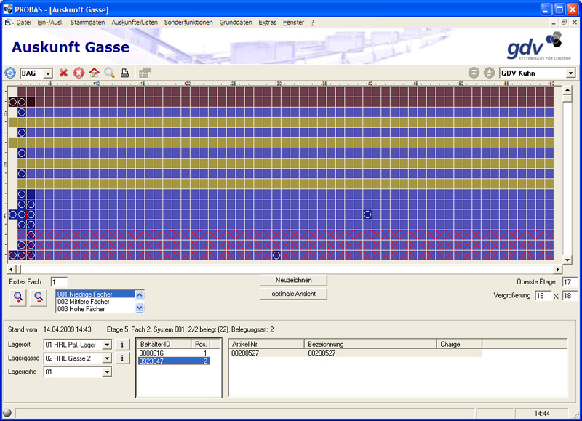This screenshot has width=582, height=421.
Task: Open the ? help menu
Action: [x=313, y=23]
